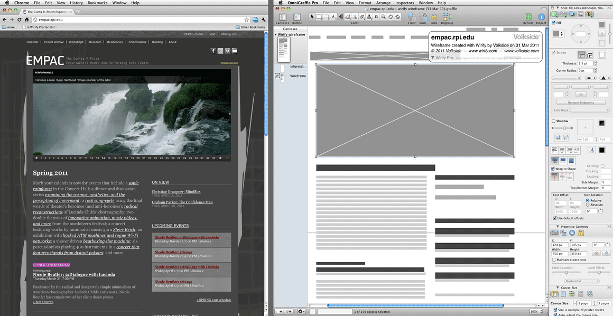Open Chrome's History menu
This screenshot has width=613, height=316.
click(x=76, y=3)
